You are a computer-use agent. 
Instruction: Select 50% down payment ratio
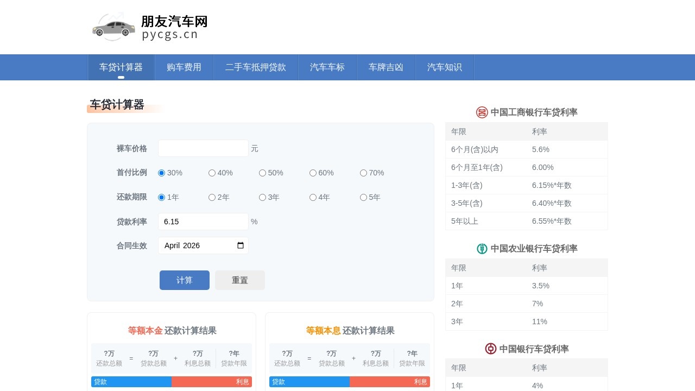(x=262, y=173)
